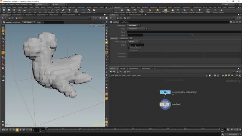Select the Font shelf tool
This screenshot has height=136, width=242.
tap(69, 11)
